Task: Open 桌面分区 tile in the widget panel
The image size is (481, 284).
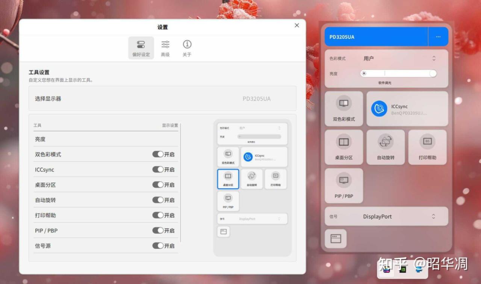Action: (x=344, y=147)
